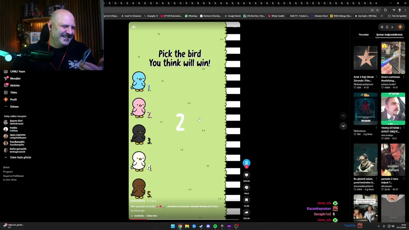Follow the creator via the avatar plus icon
The image size is (409, 230).
[x=246, y=167]
